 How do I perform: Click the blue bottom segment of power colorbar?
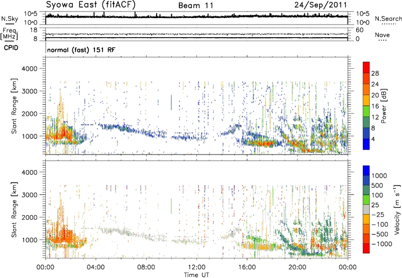pos(366,144)
